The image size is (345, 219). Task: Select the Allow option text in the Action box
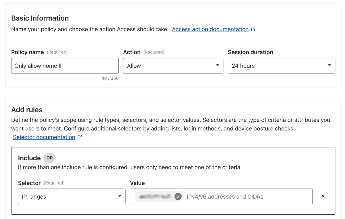134,66
